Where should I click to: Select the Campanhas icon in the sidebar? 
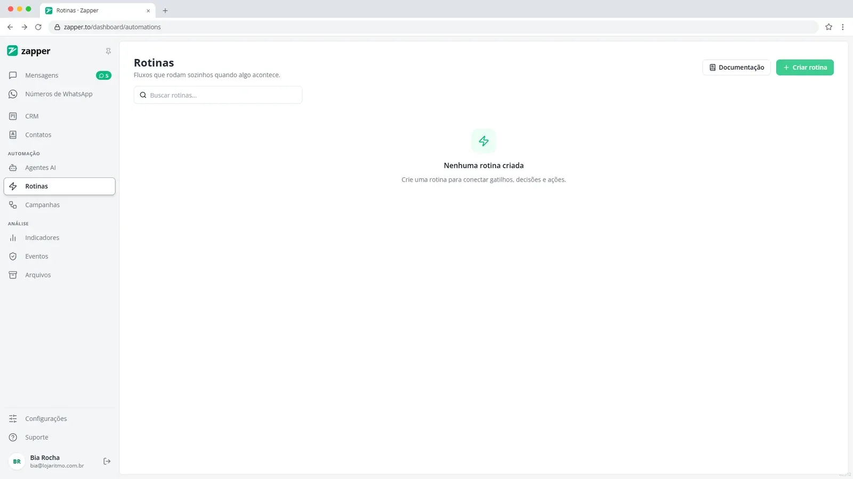tap(13, 205)
